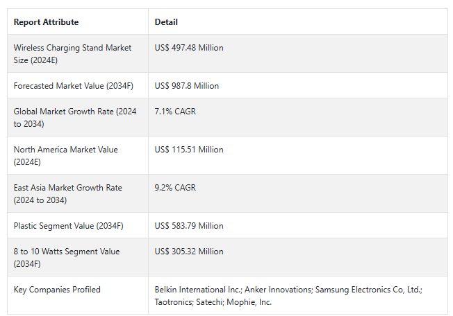Click the US$ 583.79 Million value

click(189, 226)
